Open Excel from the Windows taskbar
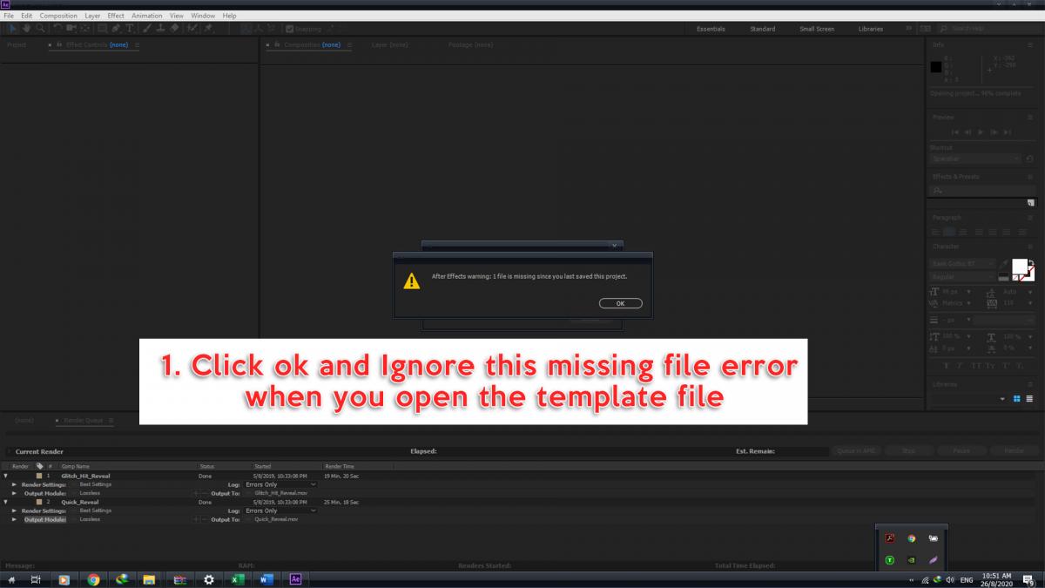1045x588 pixels. (238, 579)
